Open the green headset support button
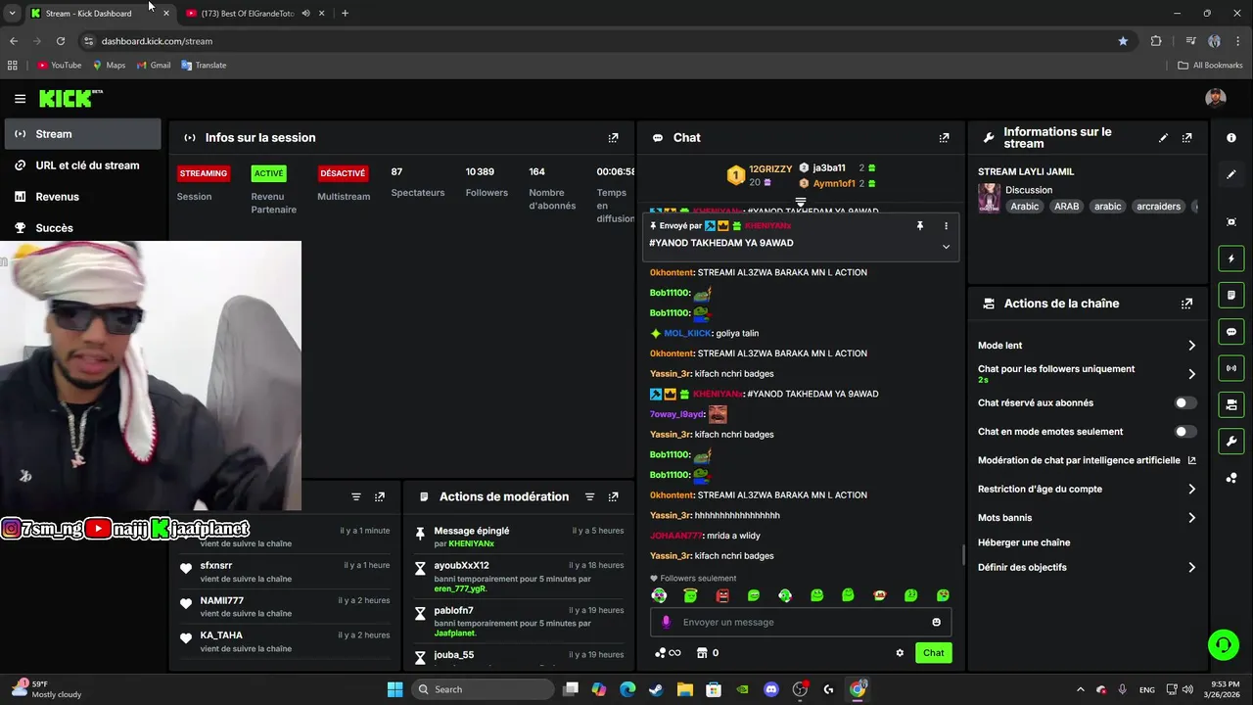The height and width of the screenshot is (705, 1253). click(1223, 644)
